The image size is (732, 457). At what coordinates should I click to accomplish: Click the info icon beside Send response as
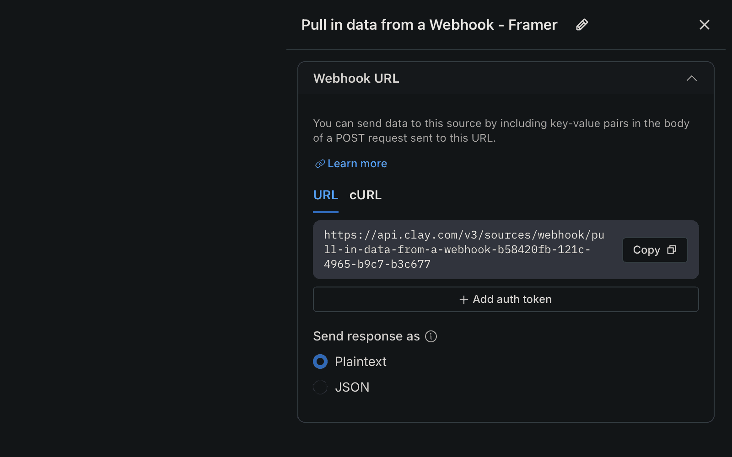pyautogui.click(x=430, y=336)
